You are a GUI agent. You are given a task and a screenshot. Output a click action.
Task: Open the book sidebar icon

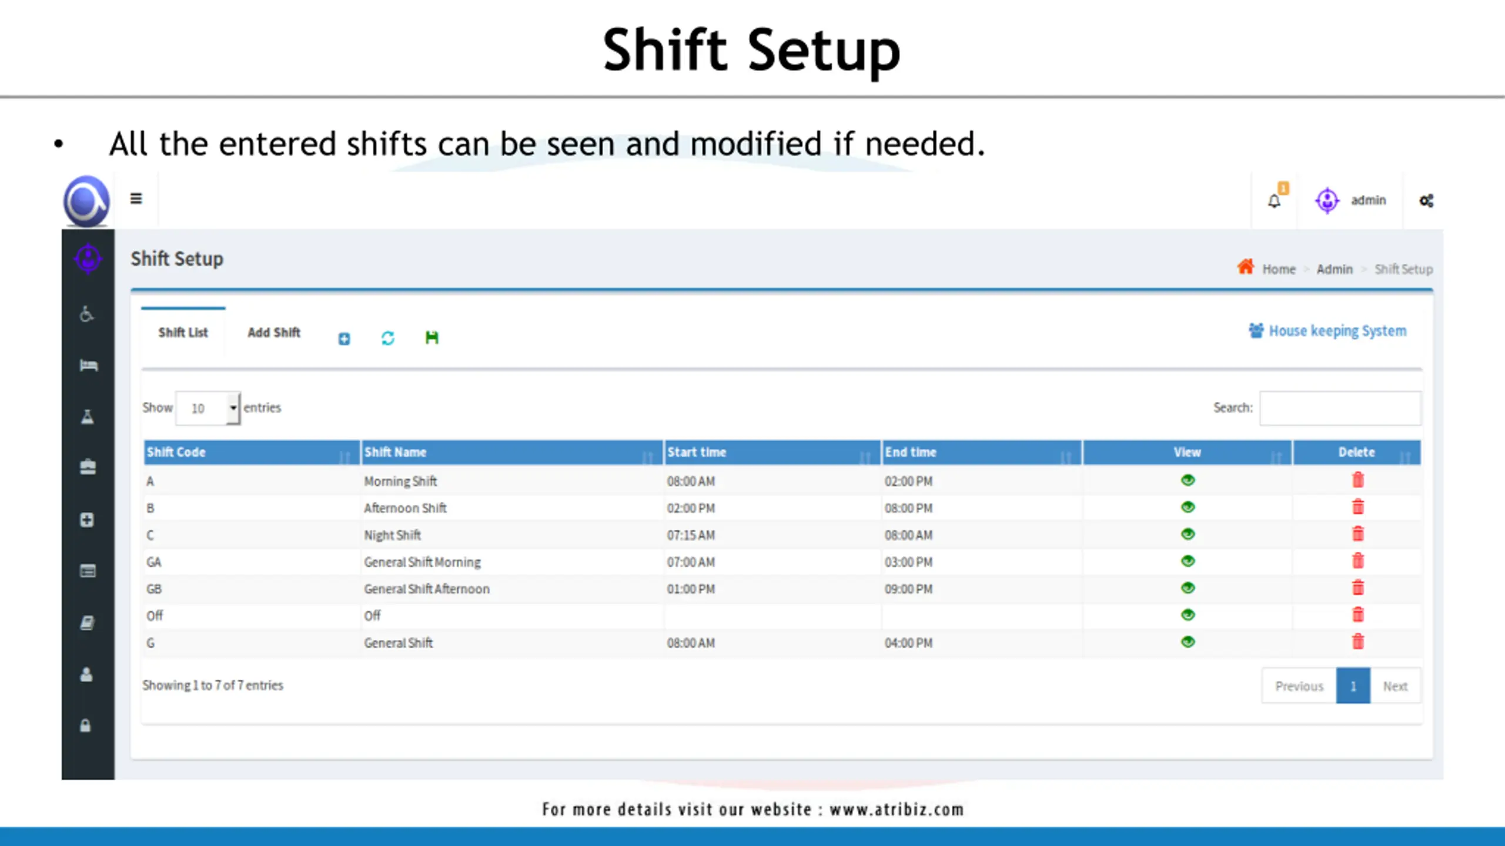[87, 623]
